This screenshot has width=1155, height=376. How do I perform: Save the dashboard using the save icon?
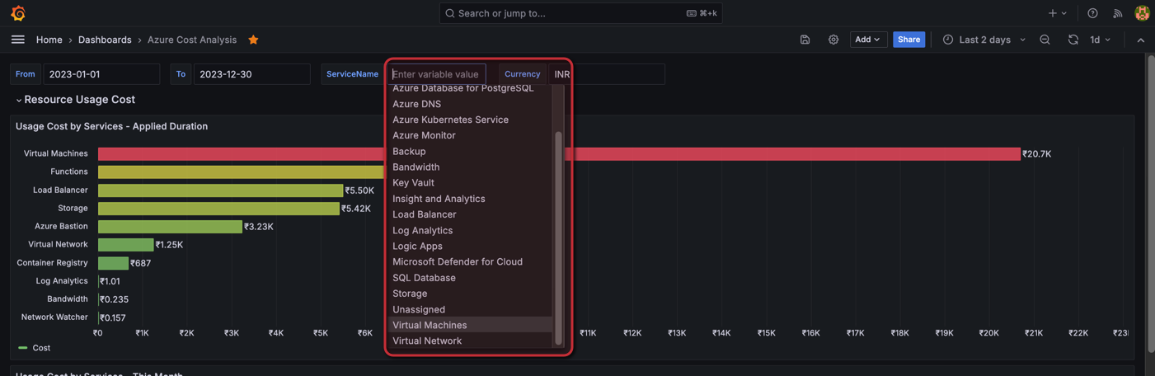coord(805,40)
